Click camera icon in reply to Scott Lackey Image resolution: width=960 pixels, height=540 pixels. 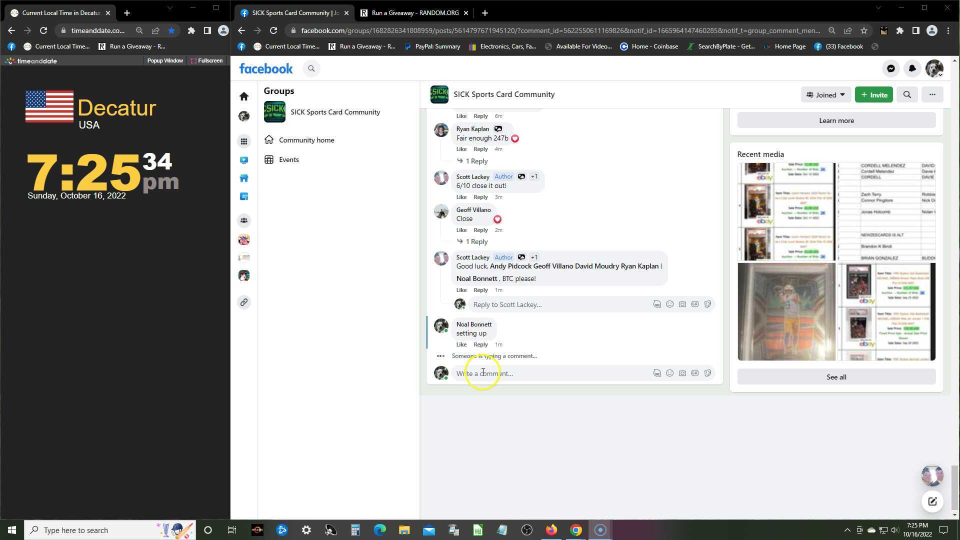coord(682,304)
